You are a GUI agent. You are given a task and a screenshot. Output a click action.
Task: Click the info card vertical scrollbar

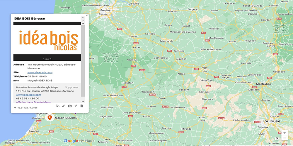(x=83, y=60)
